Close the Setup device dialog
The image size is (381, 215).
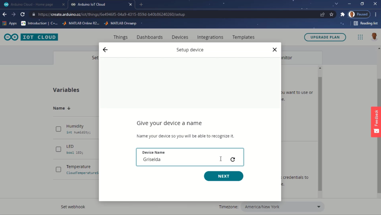tap(274, 50)
